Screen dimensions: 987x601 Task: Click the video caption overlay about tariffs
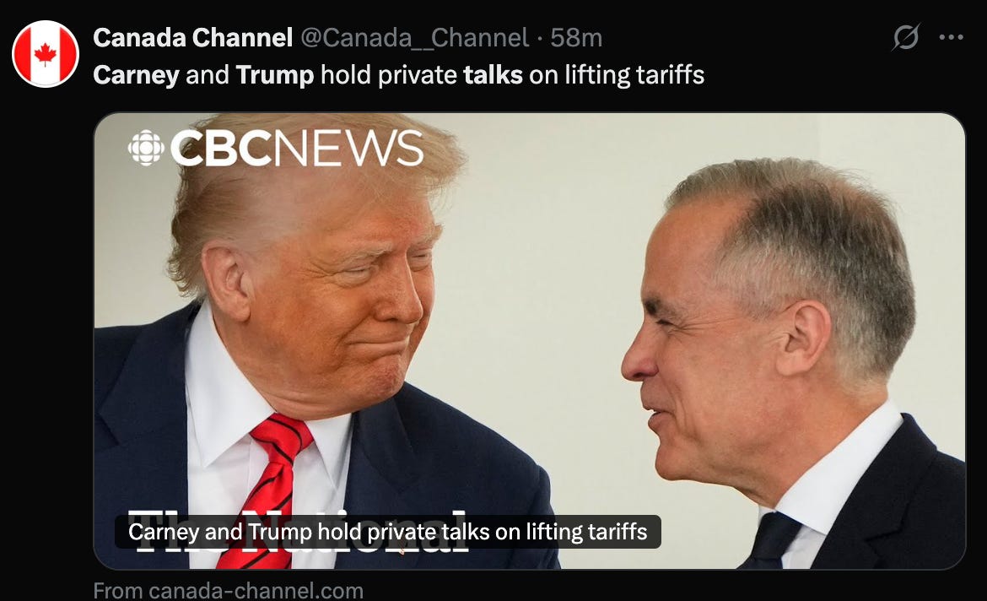(388, 532)
